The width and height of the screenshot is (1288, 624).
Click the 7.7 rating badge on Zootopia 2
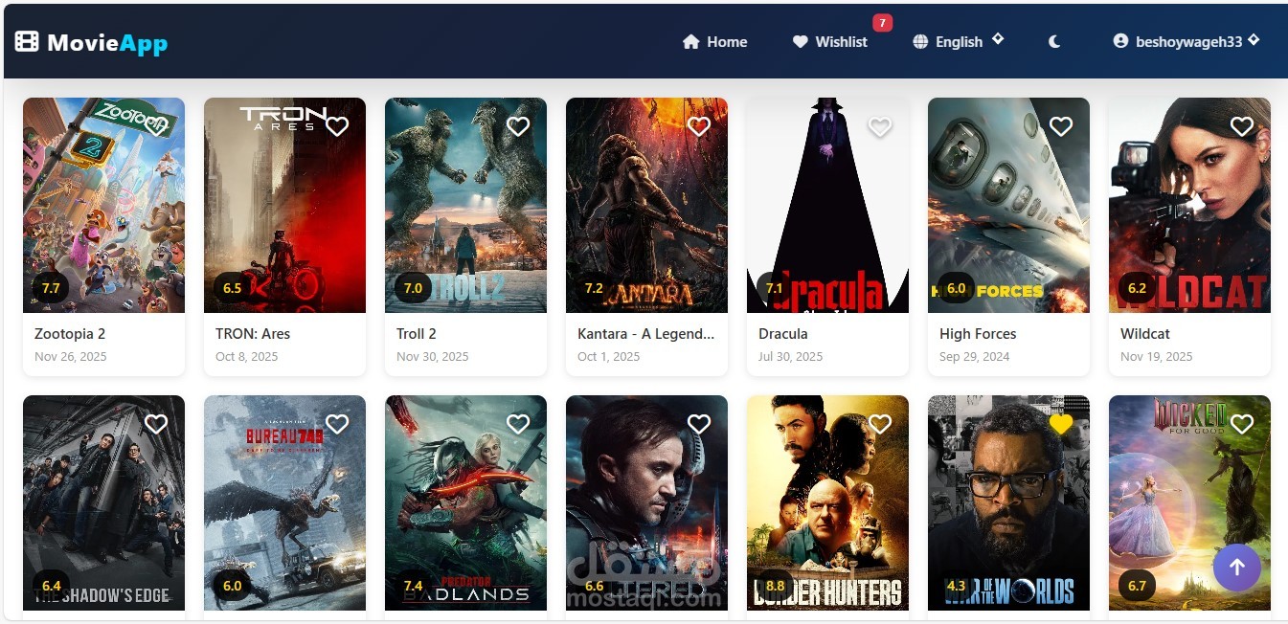pyautogui.click(x=51, y=288)
